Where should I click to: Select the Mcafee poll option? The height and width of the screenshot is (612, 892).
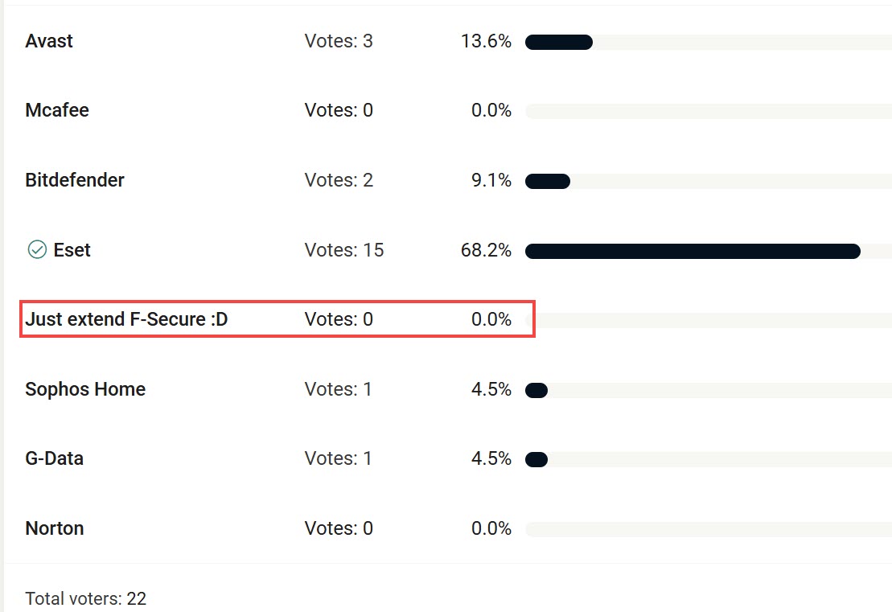click(x=57, y=109)
